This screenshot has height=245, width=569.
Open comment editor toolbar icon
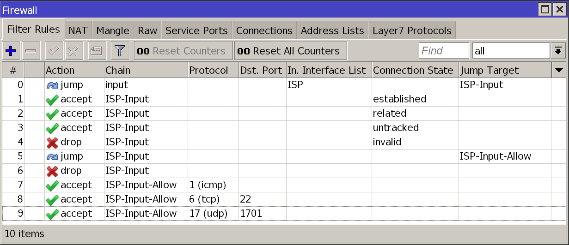pyautogui.click(x=96, y=51)
